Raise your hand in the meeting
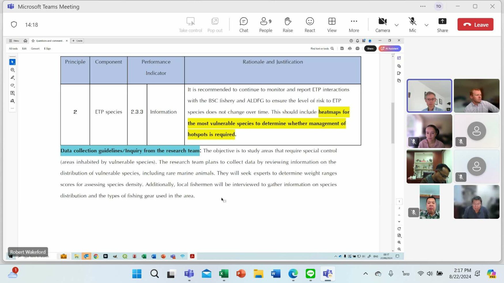Image resolution: width=504 pixels, height=283 pixels. 287,24
